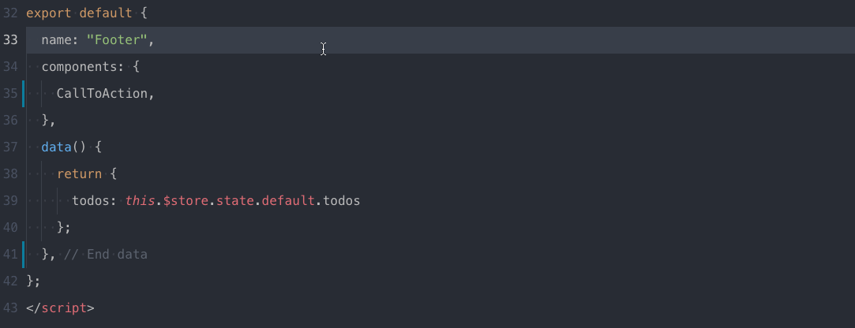Image resolution: width=855 pixels, height=328 pixels.
Task: Click the // End data comment
Action: coord(106,255)
